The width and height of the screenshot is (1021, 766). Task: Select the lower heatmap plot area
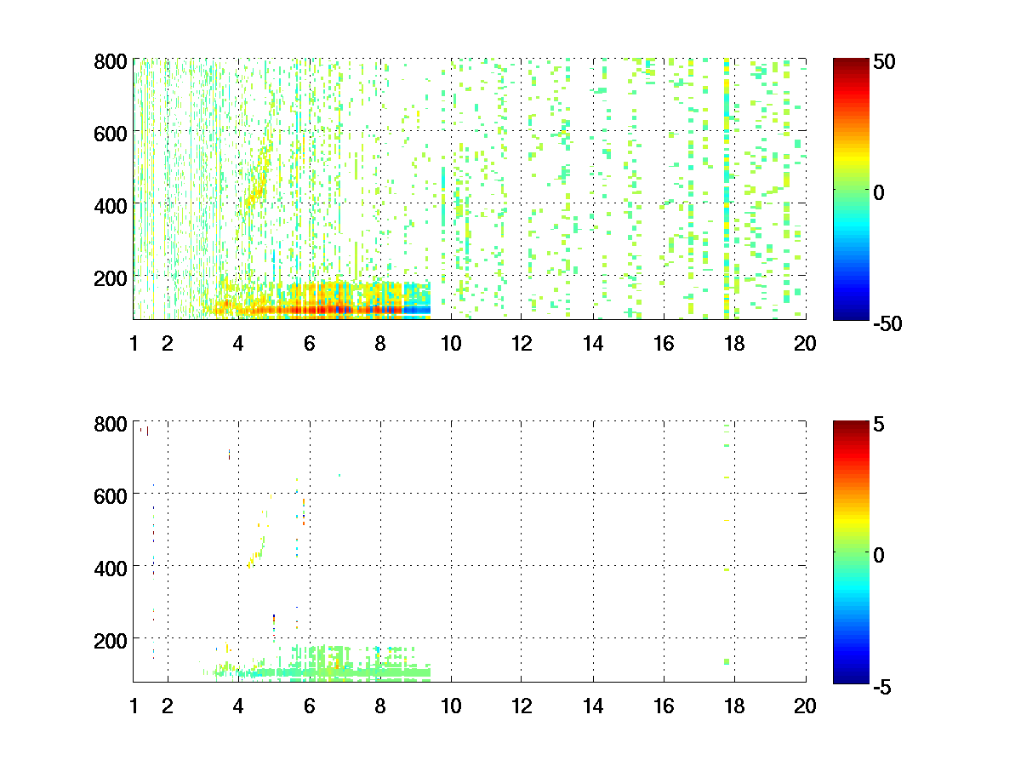(470, 551)
